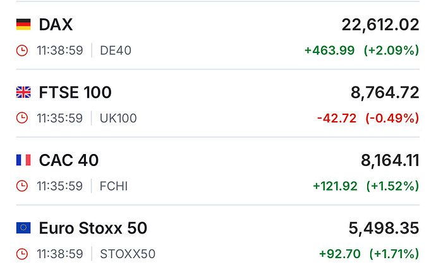Click the EU flag icon beside Euro Stoxx 50
The width and height of the screenshot is (436, 267).
(23, 228)
